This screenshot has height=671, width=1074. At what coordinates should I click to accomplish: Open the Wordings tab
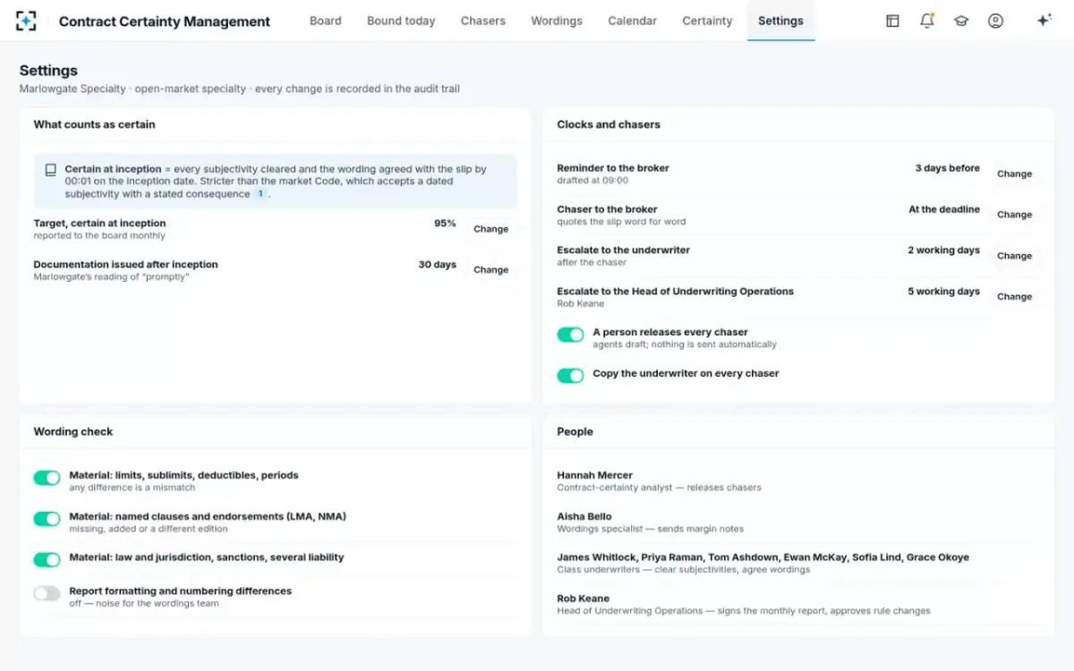(557, 21)
